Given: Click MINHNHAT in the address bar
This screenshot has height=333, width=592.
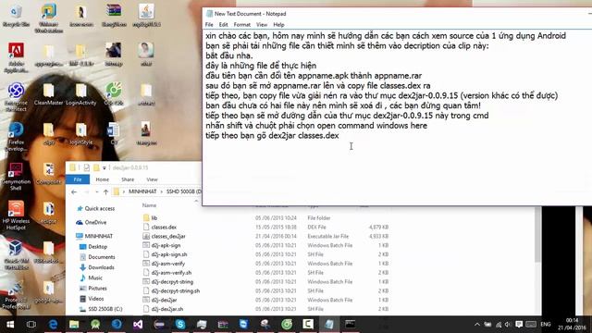Looking at the screenshot, I should coord(142,191).
